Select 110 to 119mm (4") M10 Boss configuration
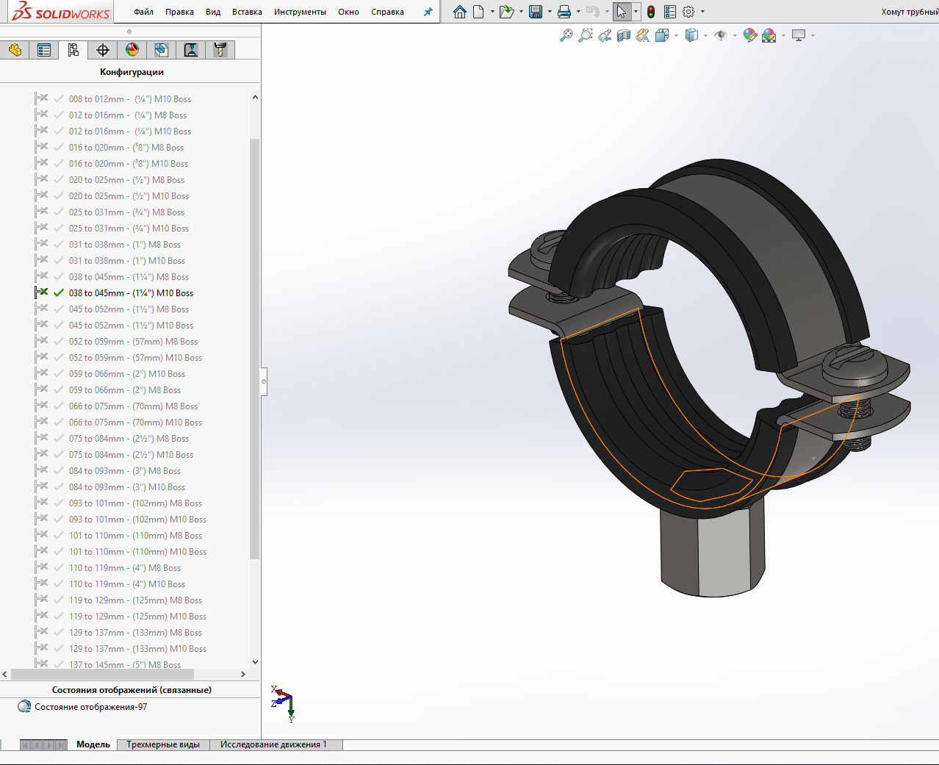The image size is (939, 765). tap(126, 584)
